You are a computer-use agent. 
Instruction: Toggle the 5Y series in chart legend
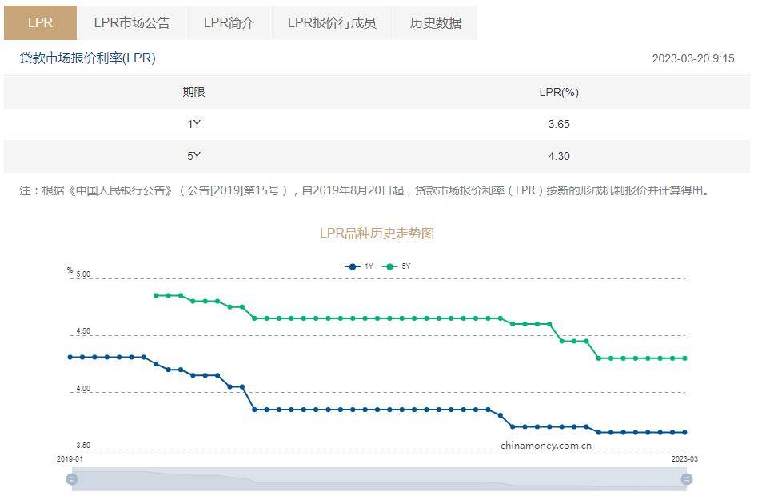point(396,266)
